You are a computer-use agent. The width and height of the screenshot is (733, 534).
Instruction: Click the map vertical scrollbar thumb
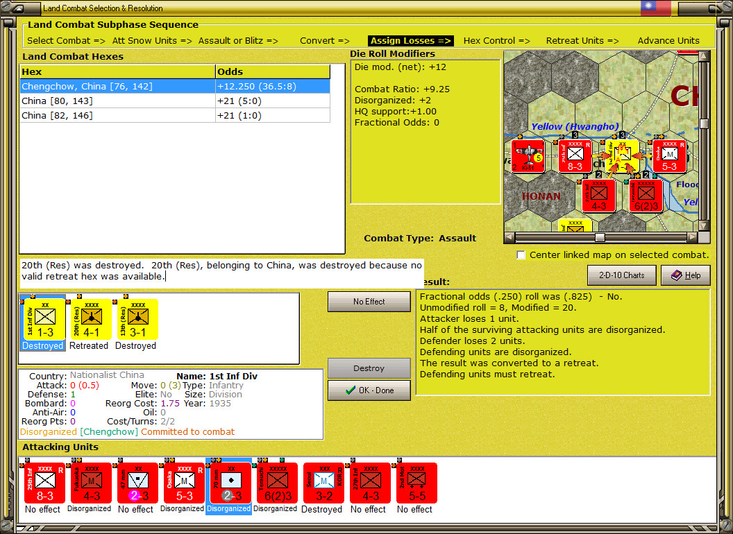click(x=704, y=123)
